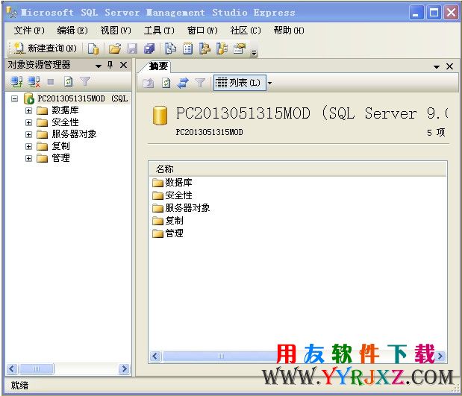Click the Up one level icon in the summary toolbar
This screenshot has height=396, width=462.
click(149, 83)
